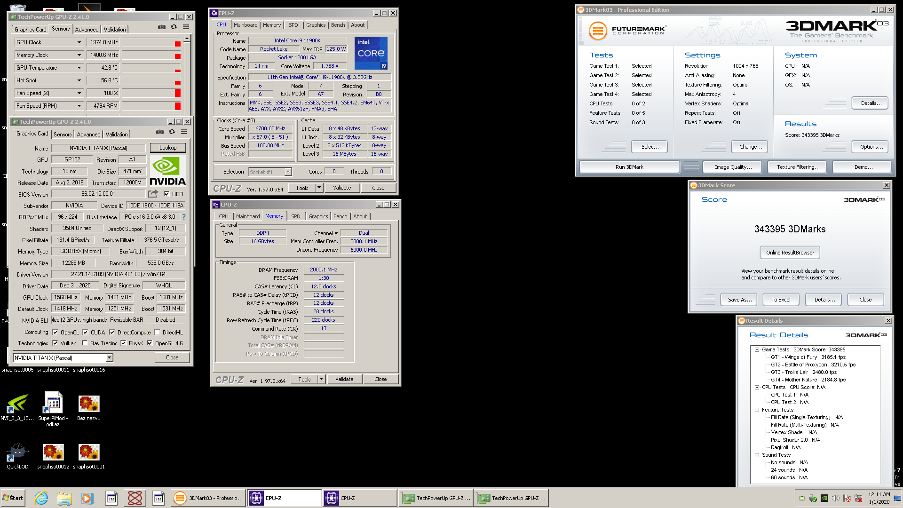
Task: Click the Bus Interface question mark
Action: click(184, 217)
